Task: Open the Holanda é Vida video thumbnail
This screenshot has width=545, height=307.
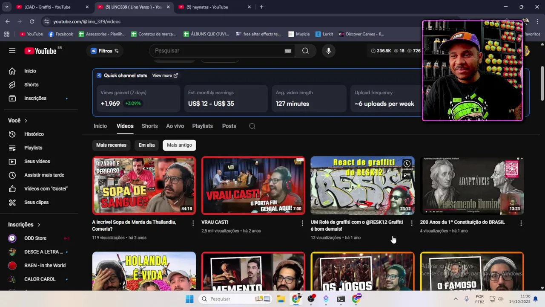Action: (x=144, y=271)
